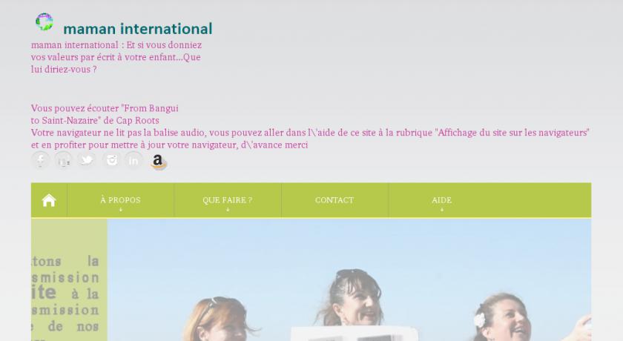The height and width of the screenshot is (341, 623).
Task: Click the circular maman international logo
Action: (44, 21)
